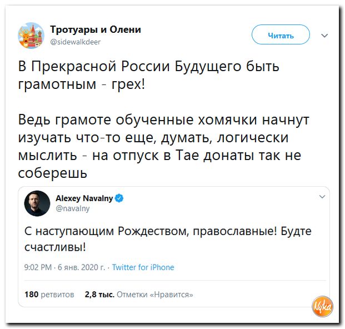Click the blue verified badge
The image size is (345, 329).
(x=119, y=198)
